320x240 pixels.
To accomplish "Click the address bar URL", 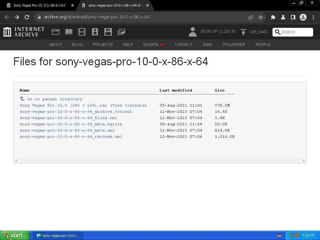I will [x=97, y=17].
